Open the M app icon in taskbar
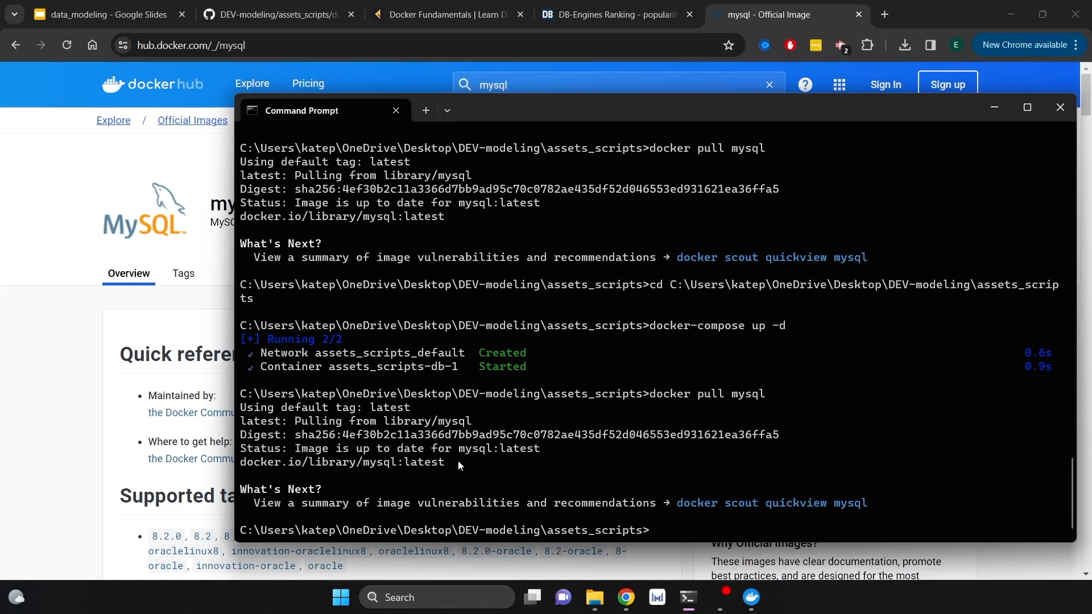 point(657,597)
